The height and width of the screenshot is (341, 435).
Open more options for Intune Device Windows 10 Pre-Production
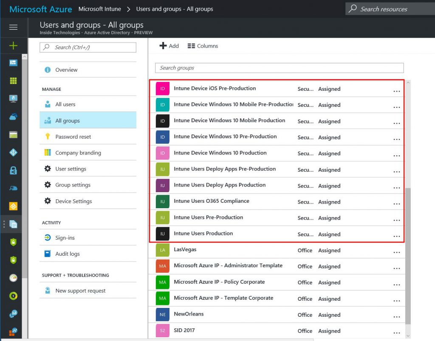(397, 140)
